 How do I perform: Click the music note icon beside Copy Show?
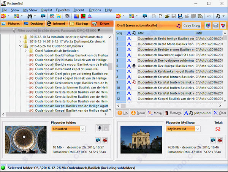point(178,26)
